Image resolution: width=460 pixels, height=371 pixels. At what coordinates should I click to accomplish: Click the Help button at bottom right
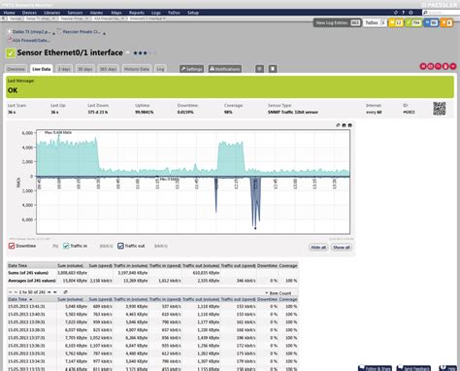click(447, 368)
